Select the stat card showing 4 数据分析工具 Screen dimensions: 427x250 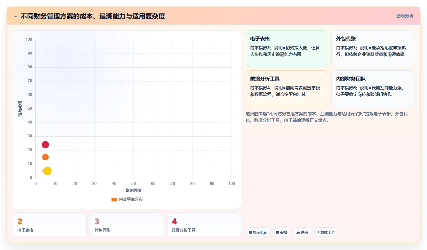tap(204, 225)
